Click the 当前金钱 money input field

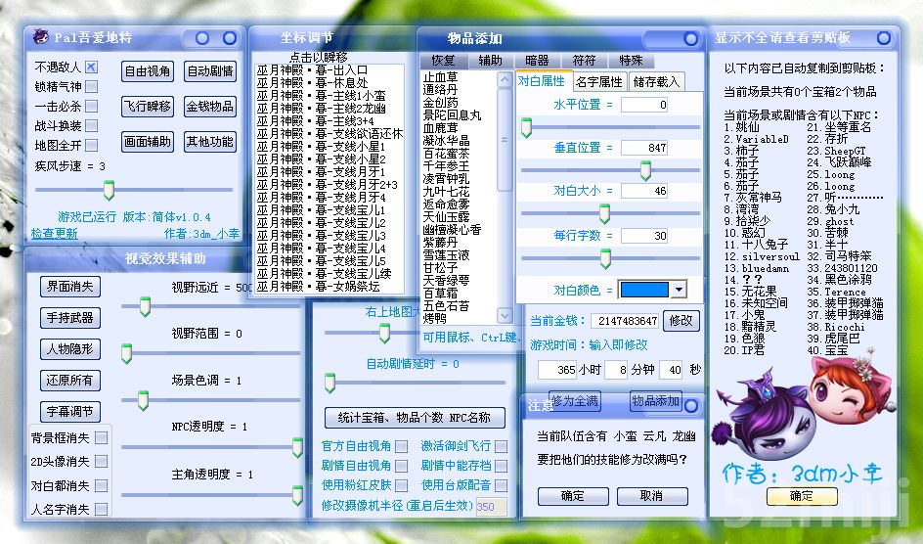[626, 321]
